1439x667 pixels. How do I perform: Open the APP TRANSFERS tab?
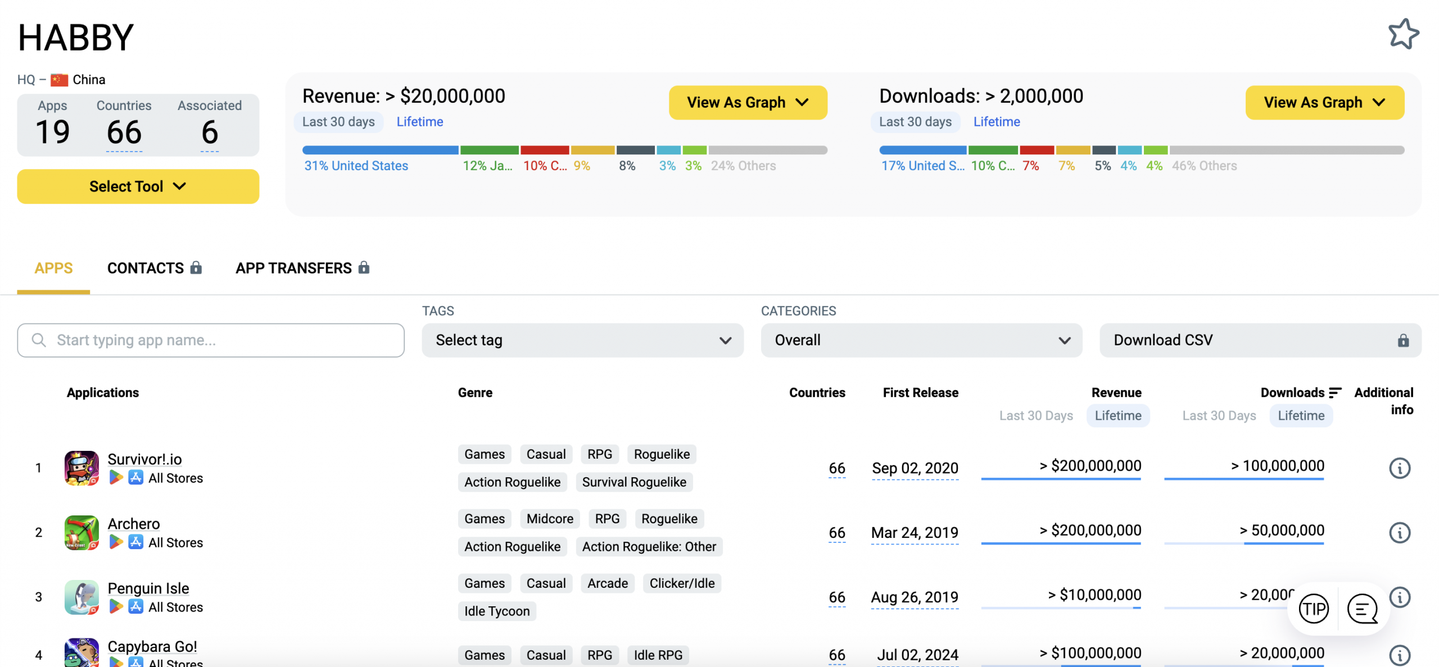click(x=302, y=268)
